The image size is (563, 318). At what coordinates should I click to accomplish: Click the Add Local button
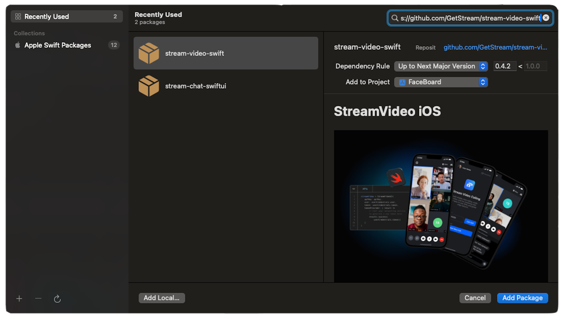click(162, 298)
